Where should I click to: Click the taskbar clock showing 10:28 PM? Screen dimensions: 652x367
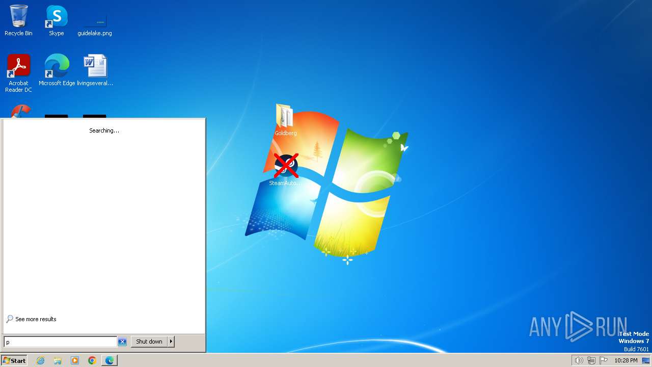(x=626, y=360)
